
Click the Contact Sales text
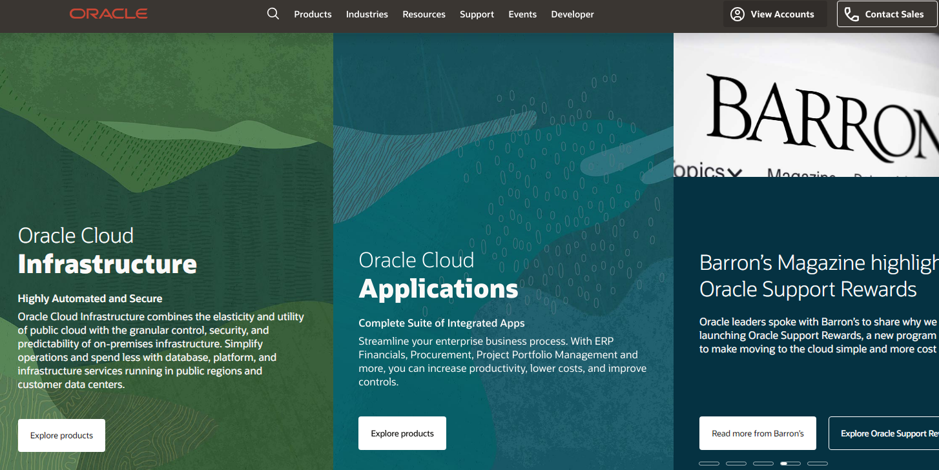(x=894, y=14)
